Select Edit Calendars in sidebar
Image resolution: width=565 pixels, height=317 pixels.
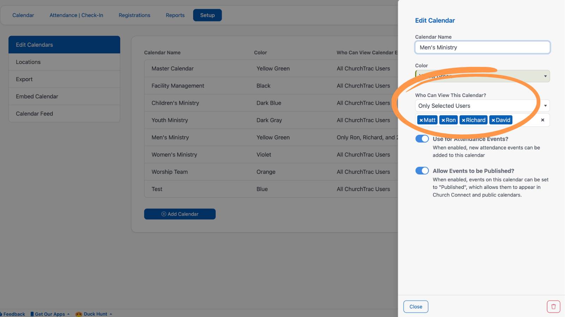click(64, 45)
